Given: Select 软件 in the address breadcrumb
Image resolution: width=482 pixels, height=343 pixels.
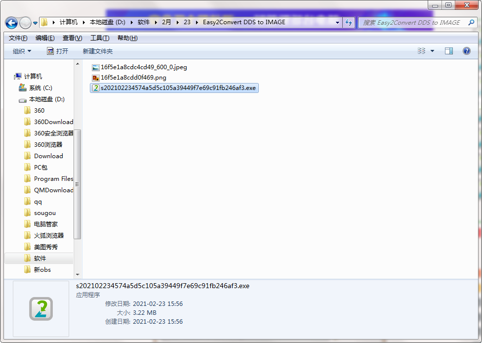Looking at the screenshot, I should [144, 22].
